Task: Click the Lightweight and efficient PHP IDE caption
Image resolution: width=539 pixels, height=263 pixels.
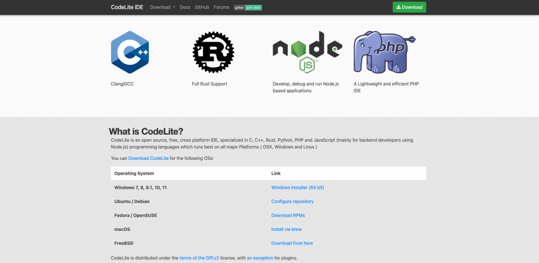Action: click(386, 87)
